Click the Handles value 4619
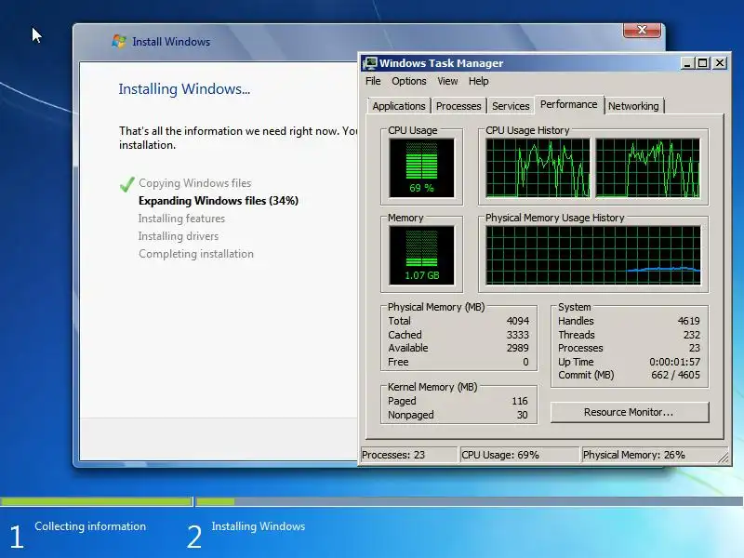This screenshot has height=558, width=744. [x=689, y=321]
